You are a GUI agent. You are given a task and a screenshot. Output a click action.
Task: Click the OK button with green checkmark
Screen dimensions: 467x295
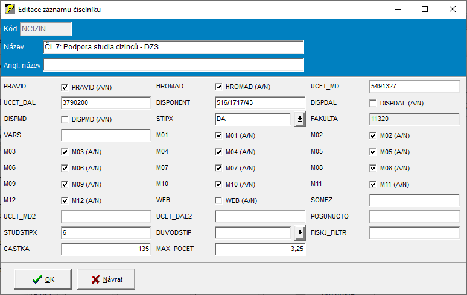43,279
